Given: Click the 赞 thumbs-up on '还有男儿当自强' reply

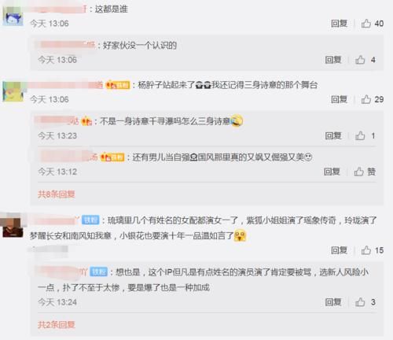Looking at the screenshot, I should point(365,172).
